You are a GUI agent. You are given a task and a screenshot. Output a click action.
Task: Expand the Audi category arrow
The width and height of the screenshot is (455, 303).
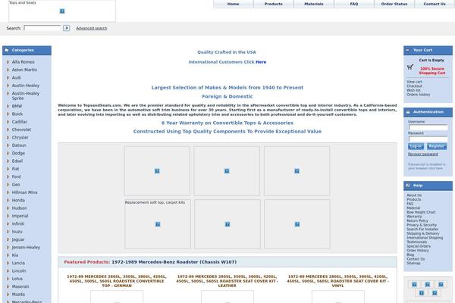[8, 77]
